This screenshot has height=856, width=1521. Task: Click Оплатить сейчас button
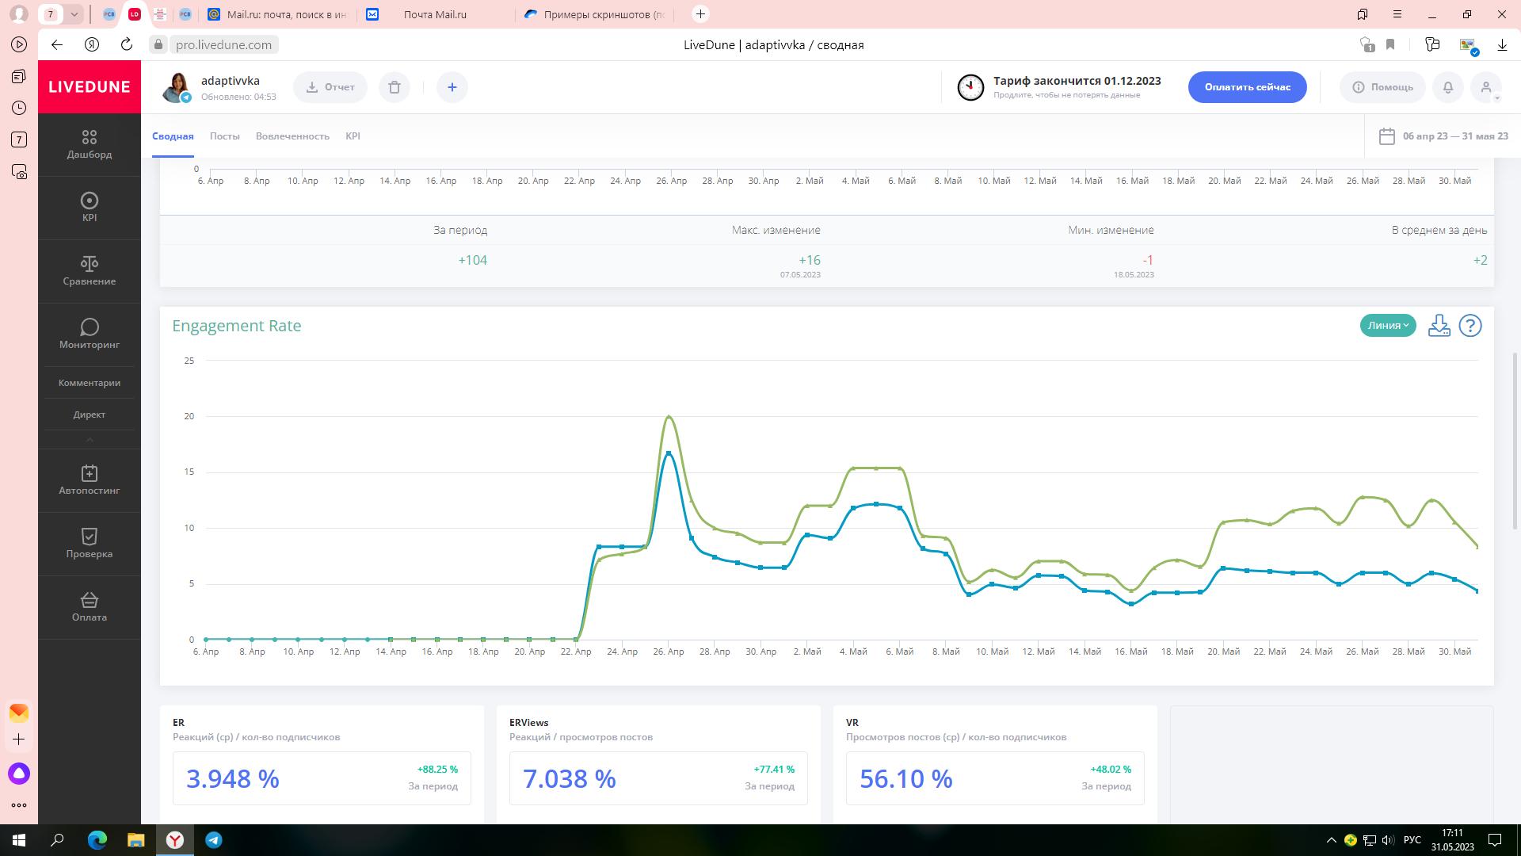tap(1248, 87)
